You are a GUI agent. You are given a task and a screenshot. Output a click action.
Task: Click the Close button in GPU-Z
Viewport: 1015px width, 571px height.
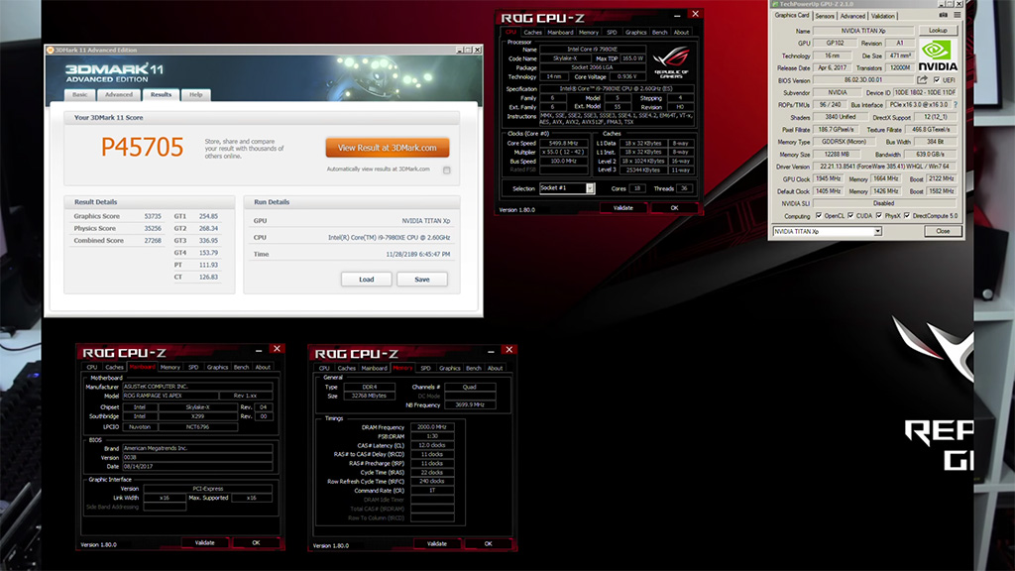click(x=943, y=231)
